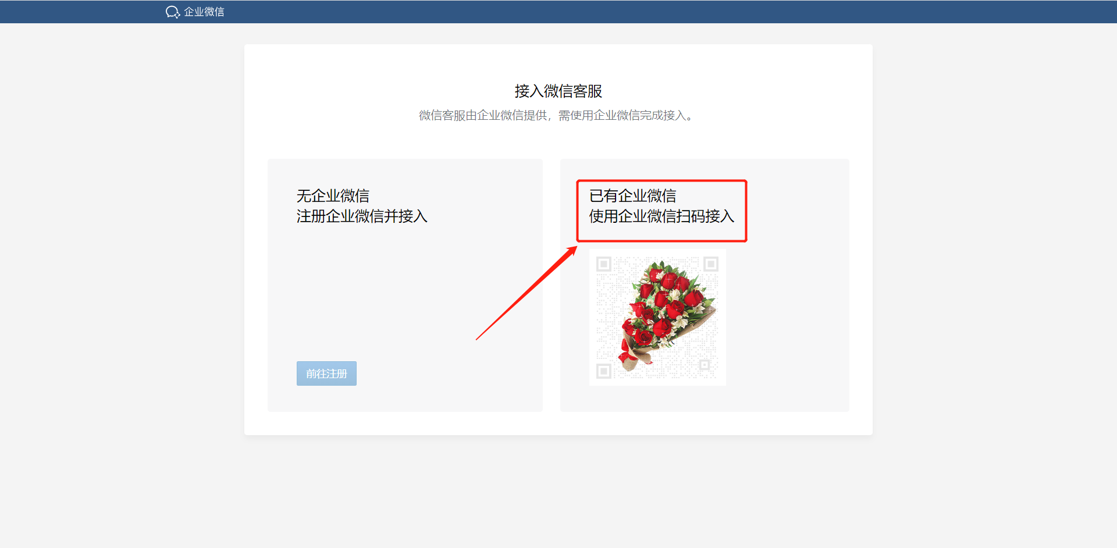Click the 微信客服由企业微信提供 subtitle text

point(483,115)
